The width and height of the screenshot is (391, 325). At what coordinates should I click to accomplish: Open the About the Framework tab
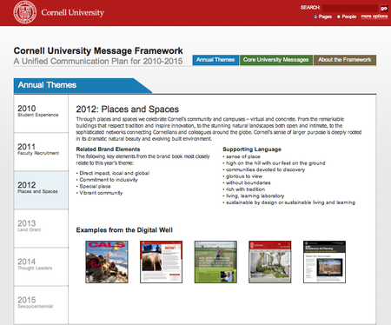tap(345, 60)
